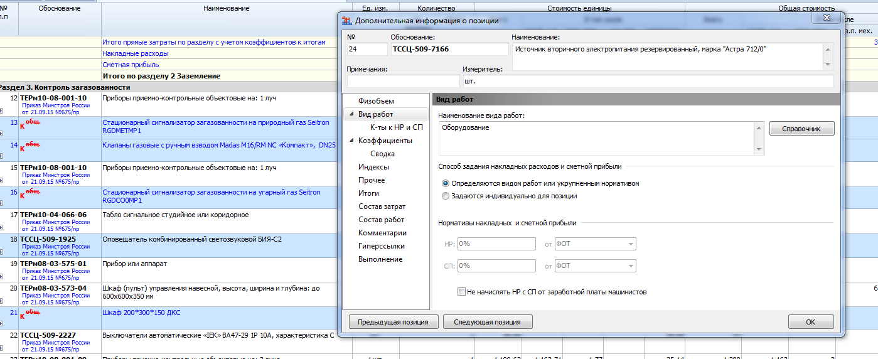Viewport: 878px width, 359px height.
Task: Click scroll-up arrow in Наименование field
Action: point(828,49)
